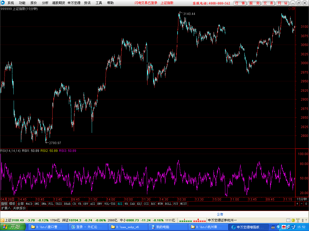Click the yellow coin icon in the status bar
The height and width of the screenshot is (231, 309).
pos(293,220)
